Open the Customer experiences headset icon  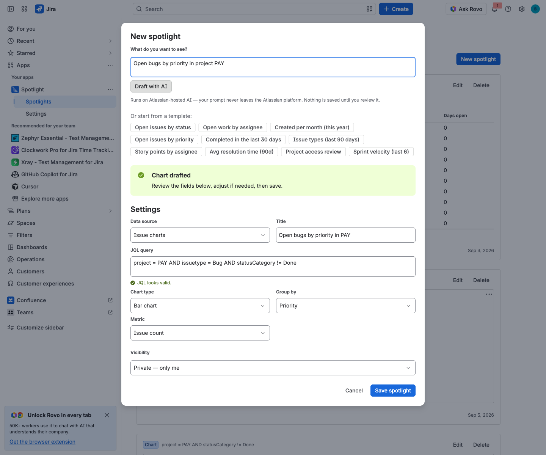pyautogui.click(x=11, y=284)
